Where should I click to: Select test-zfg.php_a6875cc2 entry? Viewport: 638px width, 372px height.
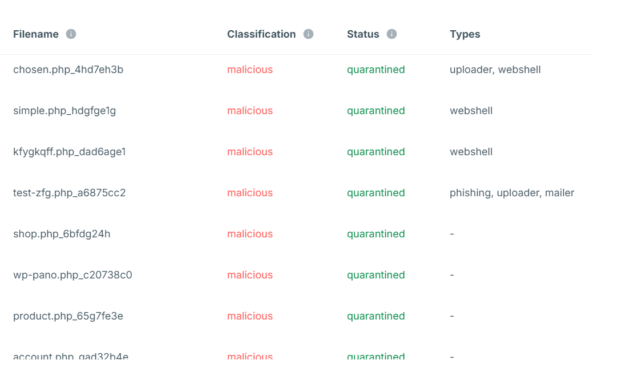click(x=69, y=193)
